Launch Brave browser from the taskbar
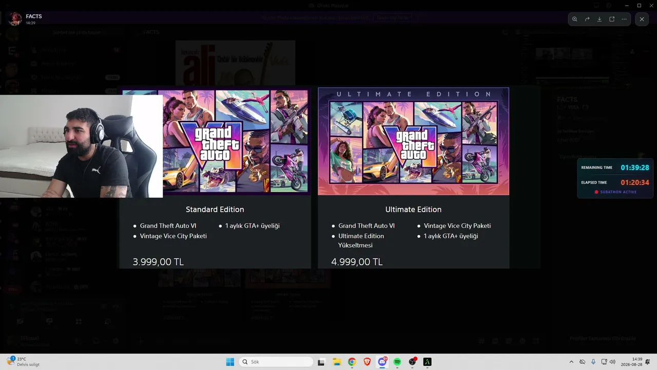Viewport: 657px width, 370px height. pyautogui.click(x=367, y=362)
